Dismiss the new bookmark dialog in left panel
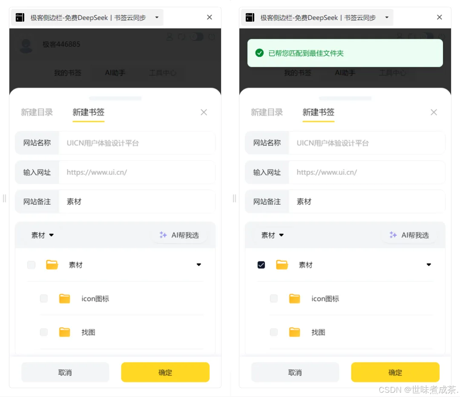460x397 pixels. click(x=204, y=112)
